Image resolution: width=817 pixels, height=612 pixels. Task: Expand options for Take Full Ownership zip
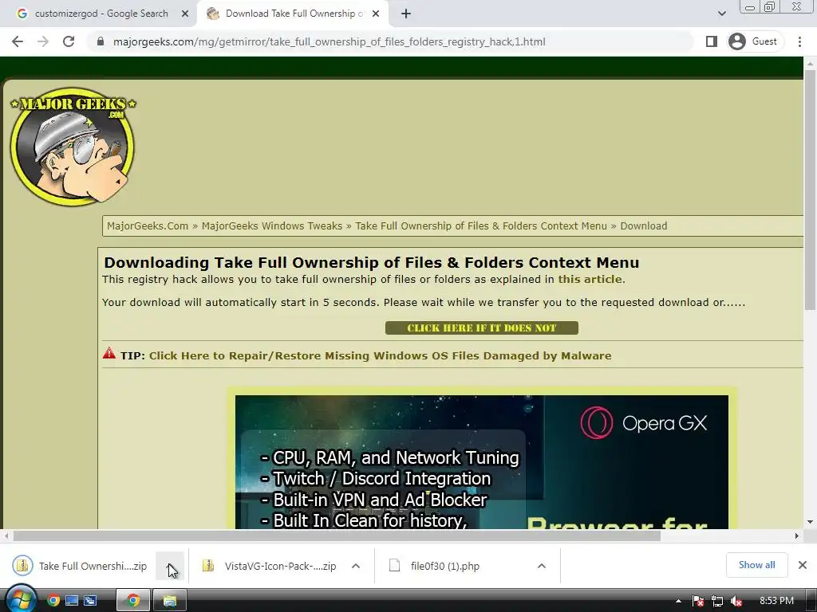[x=170, y=566]
